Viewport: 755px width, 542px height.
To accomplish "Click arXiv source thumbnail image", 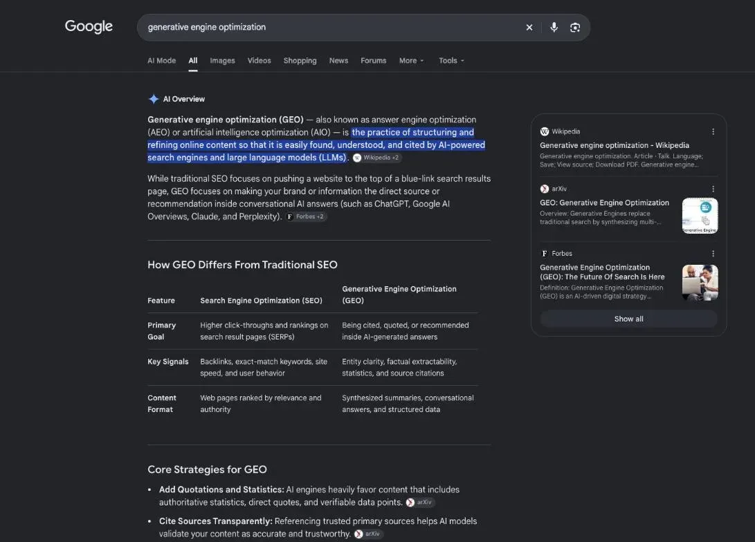I will 700,216.
